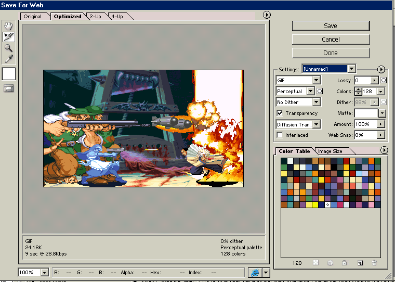395x282 pixels.
Task: Pick the Eyedropper tool
Action: pyautogui.click(x=9, y=58)
